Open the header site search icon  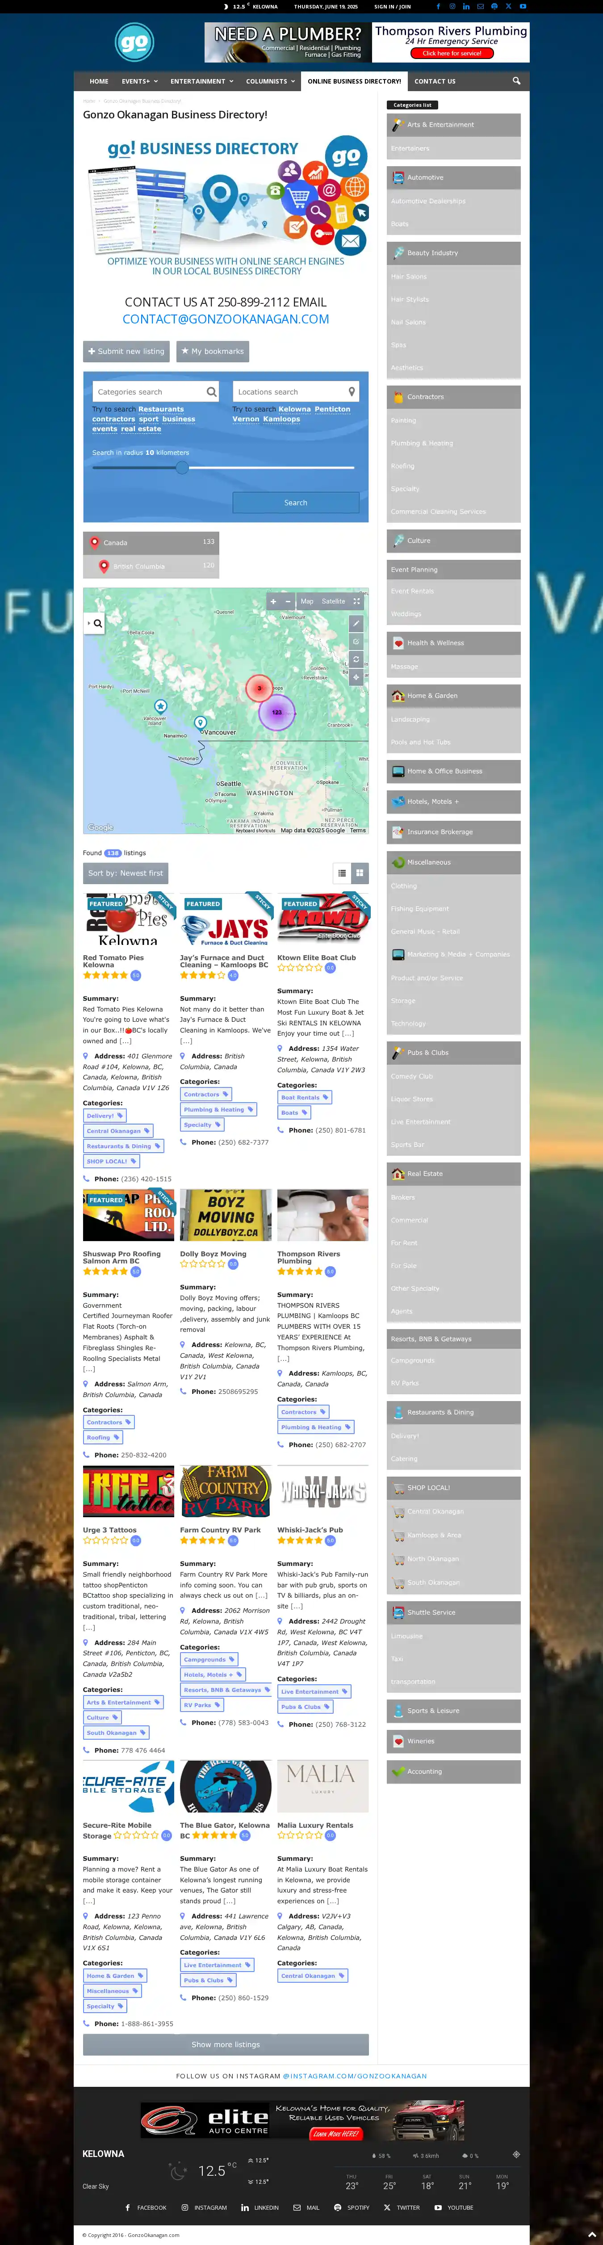click(516, 81)
